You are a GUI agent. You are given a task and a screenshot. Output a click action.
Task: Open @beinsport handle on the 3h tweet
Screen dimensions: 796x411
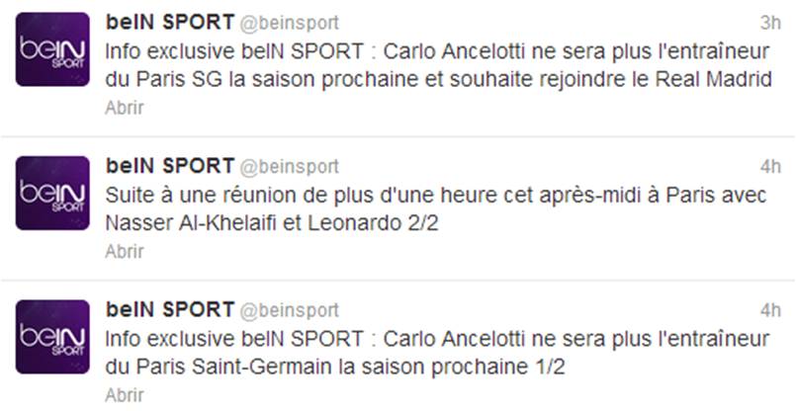pyautogui.click(x=290, y=23)
